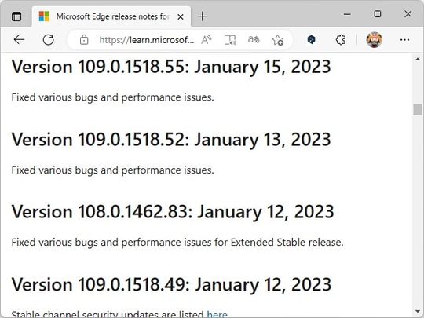Screen dimensions: 424x318
Task: Open the Extensions puzzle menu
Action: pyautogui.click(x=341, y=40)
